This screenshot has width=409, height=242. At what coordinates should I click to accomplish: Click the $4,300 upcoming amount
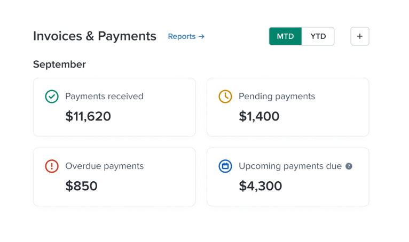[x=260, y=186]
